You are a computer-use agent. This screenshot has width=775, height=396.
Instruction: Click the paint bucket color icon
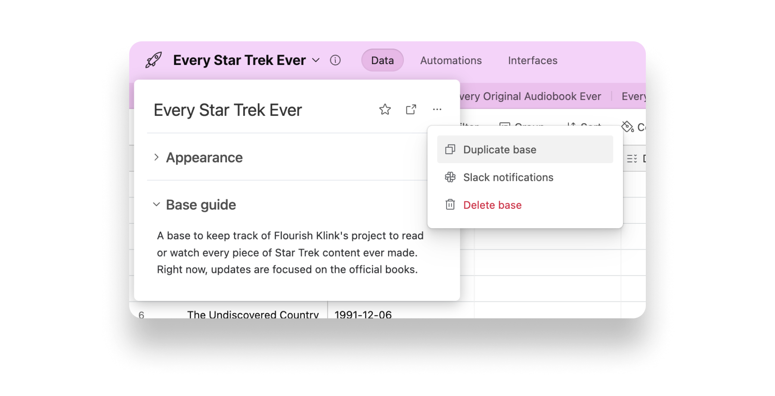(627, 127)
